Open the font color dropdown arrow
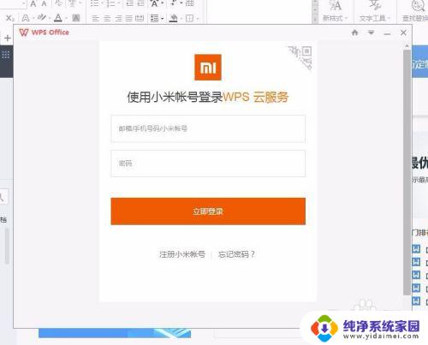Screen dimensions: 428x345 pyautogui.click(x=66, y=19)
